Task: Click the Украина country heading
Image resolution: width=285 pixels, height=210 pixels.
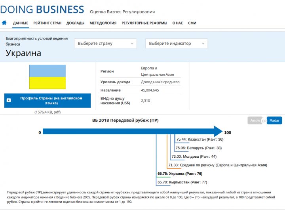Action: tap(23, 53)
